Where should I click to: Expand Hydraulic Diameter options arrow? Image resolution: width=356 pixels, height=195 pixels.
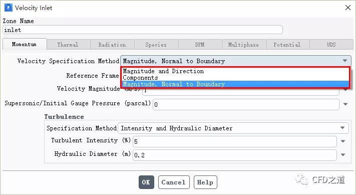pyautogui.click(x=343, y=155)
